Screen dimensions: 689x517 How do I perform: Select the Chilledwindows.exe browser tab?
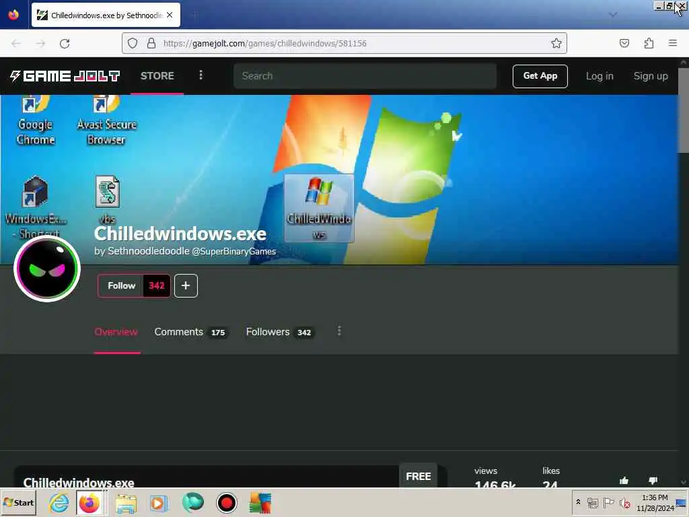tap(106, 15)
